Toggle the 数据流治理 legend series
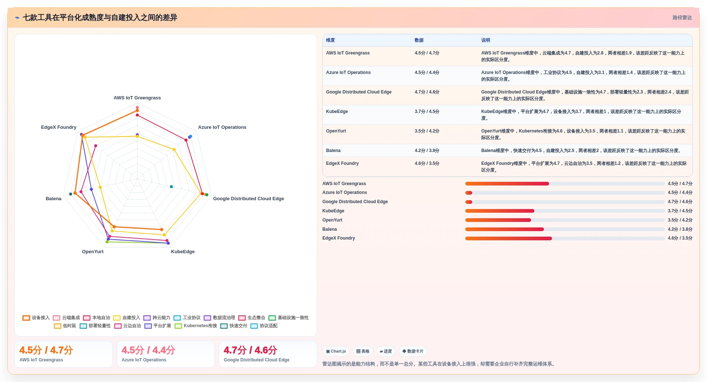The image size is (707, 382). 219,318
